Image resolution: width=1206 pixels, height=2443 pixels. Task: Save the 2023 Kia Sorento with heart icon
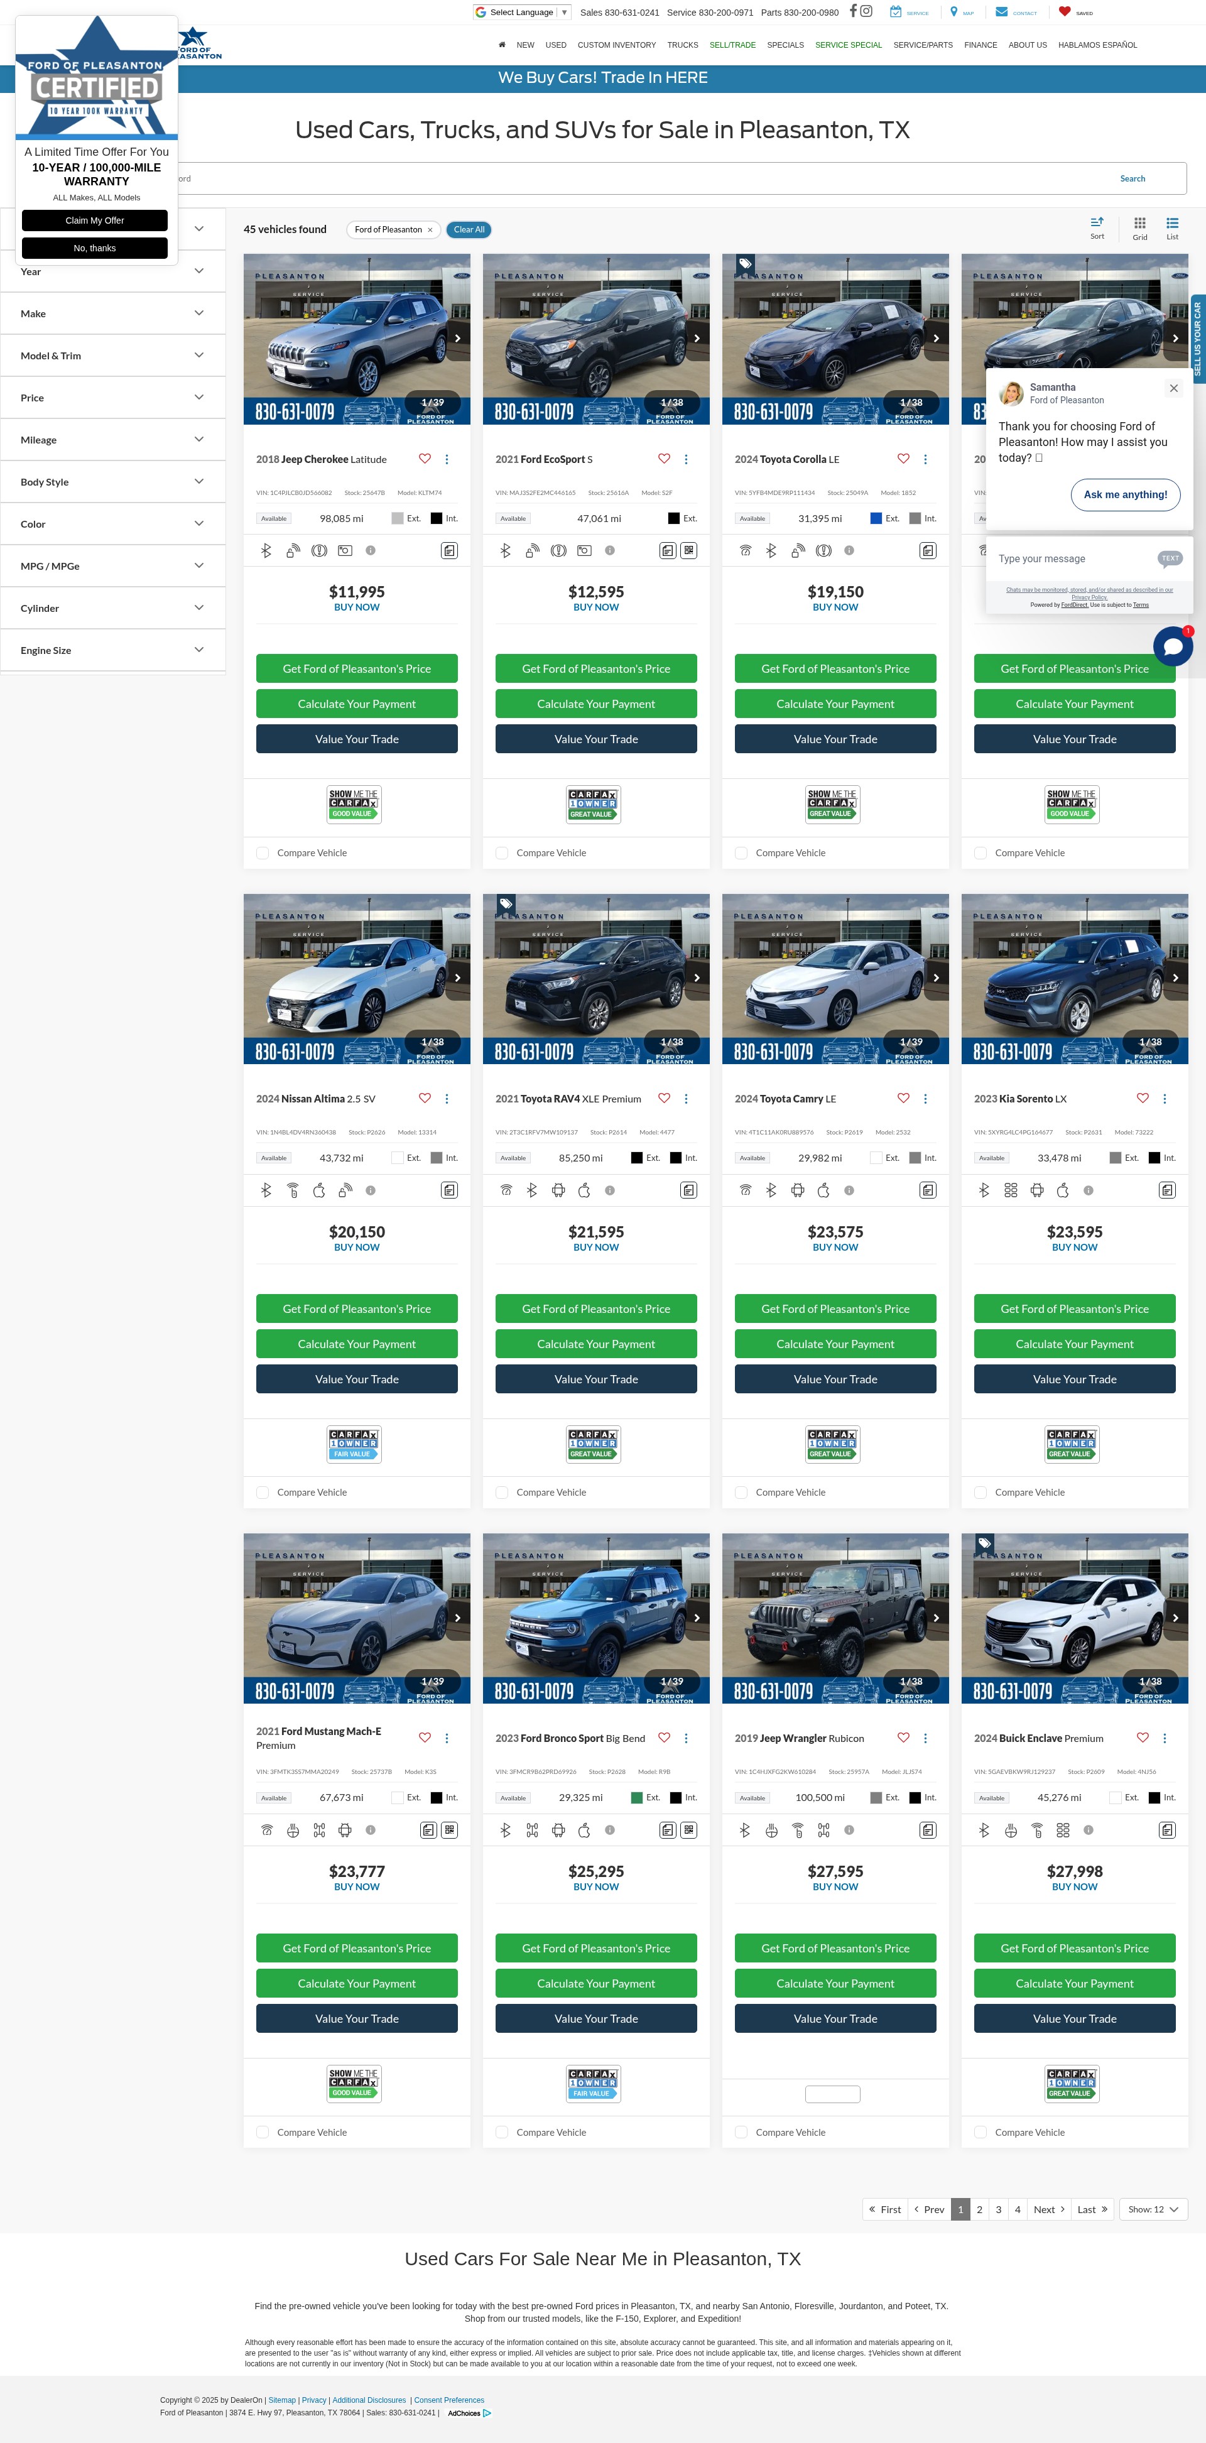coord(1143,1098)
